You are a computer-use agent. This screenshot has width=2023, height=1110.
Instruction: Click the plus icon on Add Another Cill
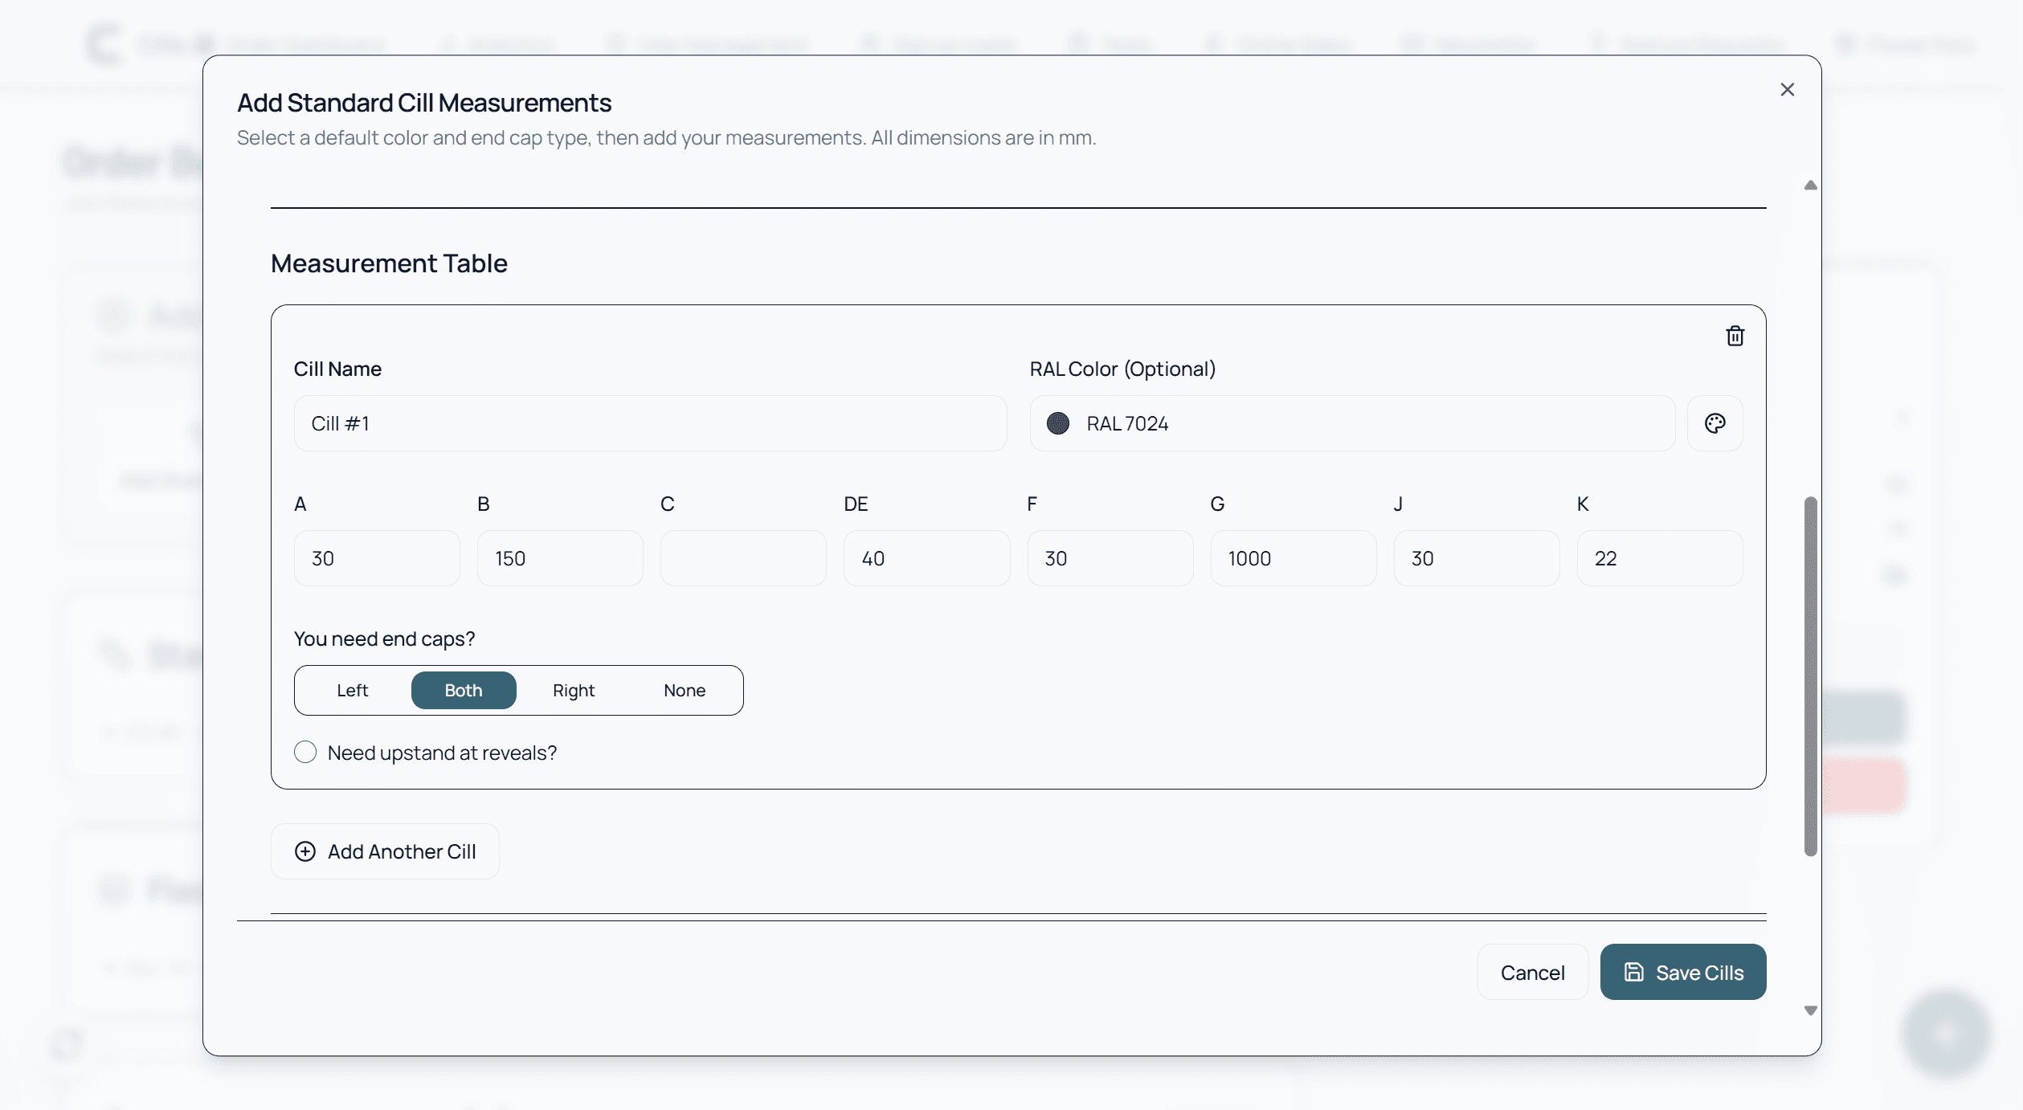click(305, 851)
